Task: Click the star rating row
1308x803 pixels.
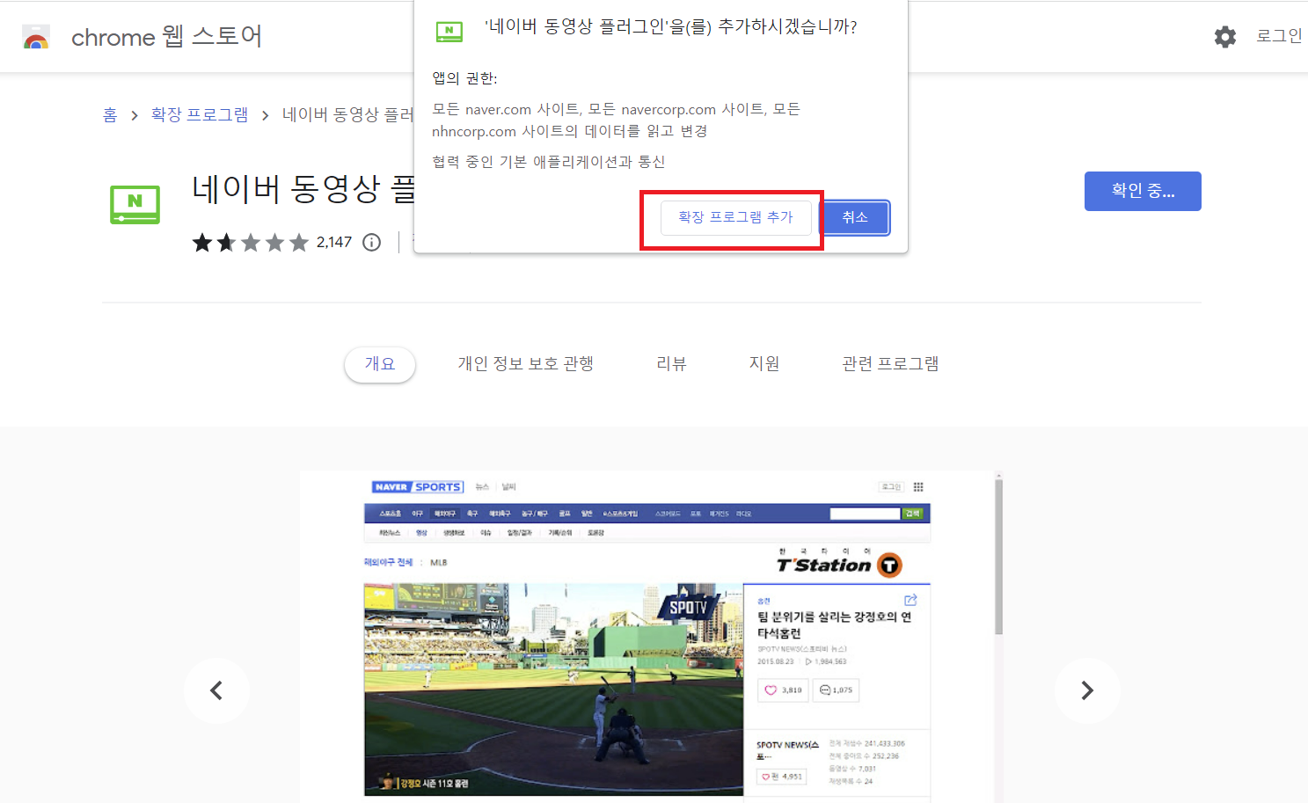Action: 251,242
